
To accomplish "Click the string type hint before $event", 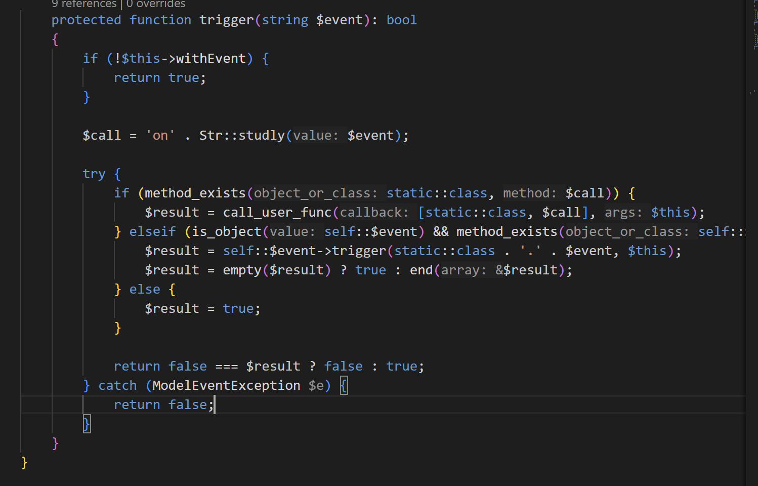I will click(285, 20).
